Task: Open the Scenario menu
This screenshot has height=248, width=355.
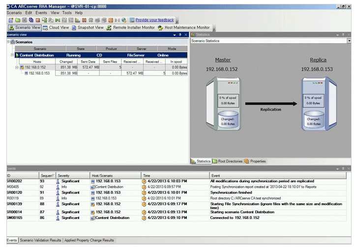Action: coord(14,13)
